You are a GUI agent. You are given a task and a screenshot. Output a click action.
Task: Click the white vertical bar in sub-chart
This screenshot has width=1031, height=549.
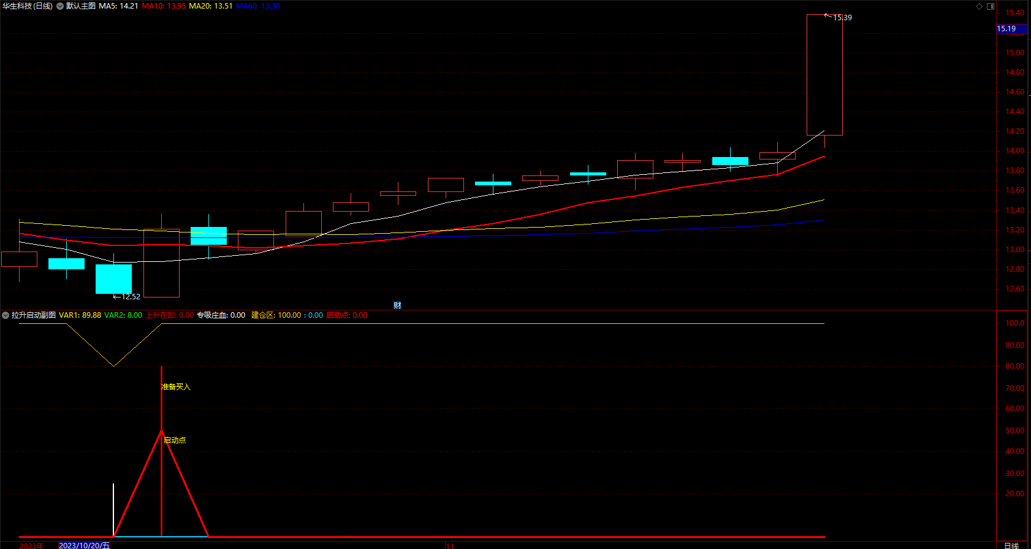tap(113, 510)
